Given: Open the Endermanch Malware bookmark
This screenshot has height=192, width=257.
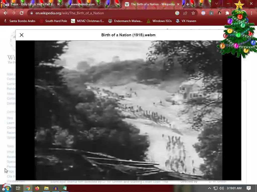Looking at the screenshot, I should click(x=125, y=21).
